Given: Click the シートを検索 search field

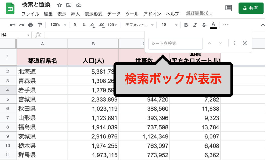Looking at the screenshot, I should [x=176, y=44].
